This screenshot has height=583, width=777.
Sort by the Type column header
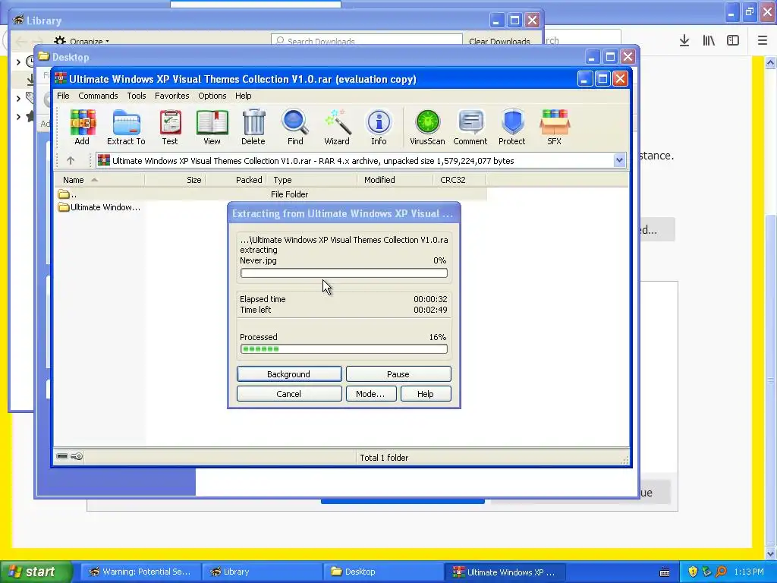pos(312,180)
